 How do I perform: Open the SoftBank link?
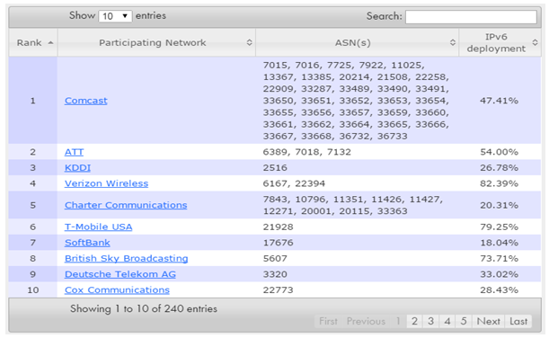87,243
